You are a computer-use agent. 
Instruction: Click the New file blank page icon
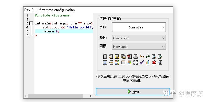[x=105, y=57]
